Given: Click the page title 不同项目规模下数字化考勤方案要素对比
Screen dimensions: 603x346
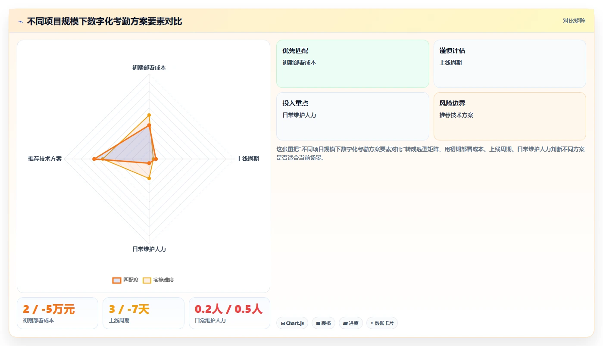Looking at the screenshot, I should click(x=104, y=21).
